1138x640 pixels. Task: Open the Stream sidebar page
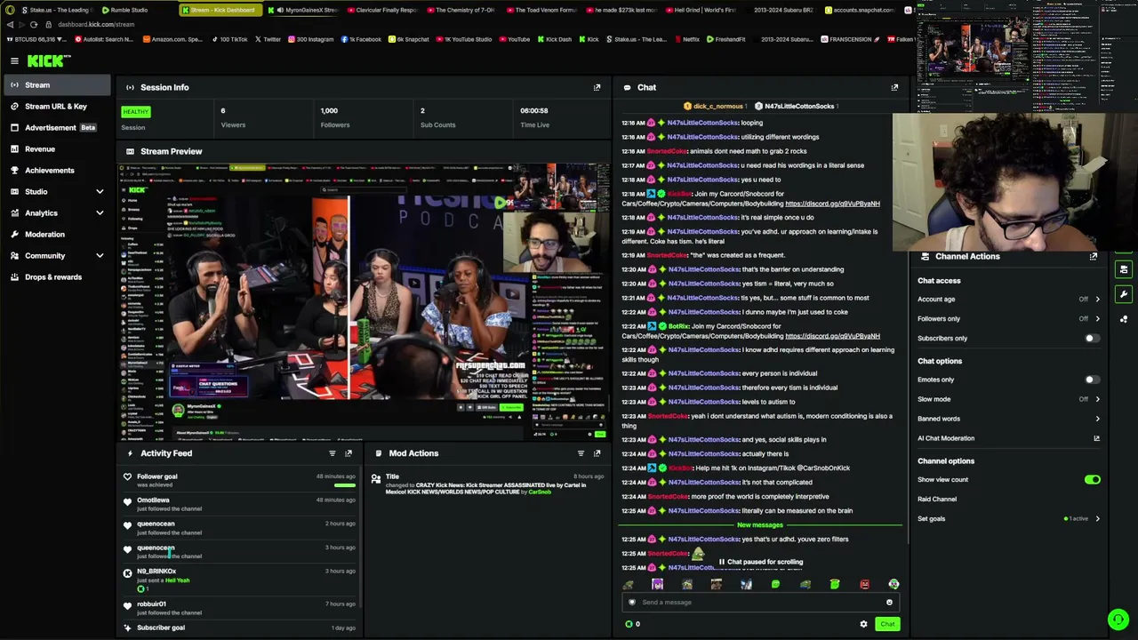click(56, 84)
